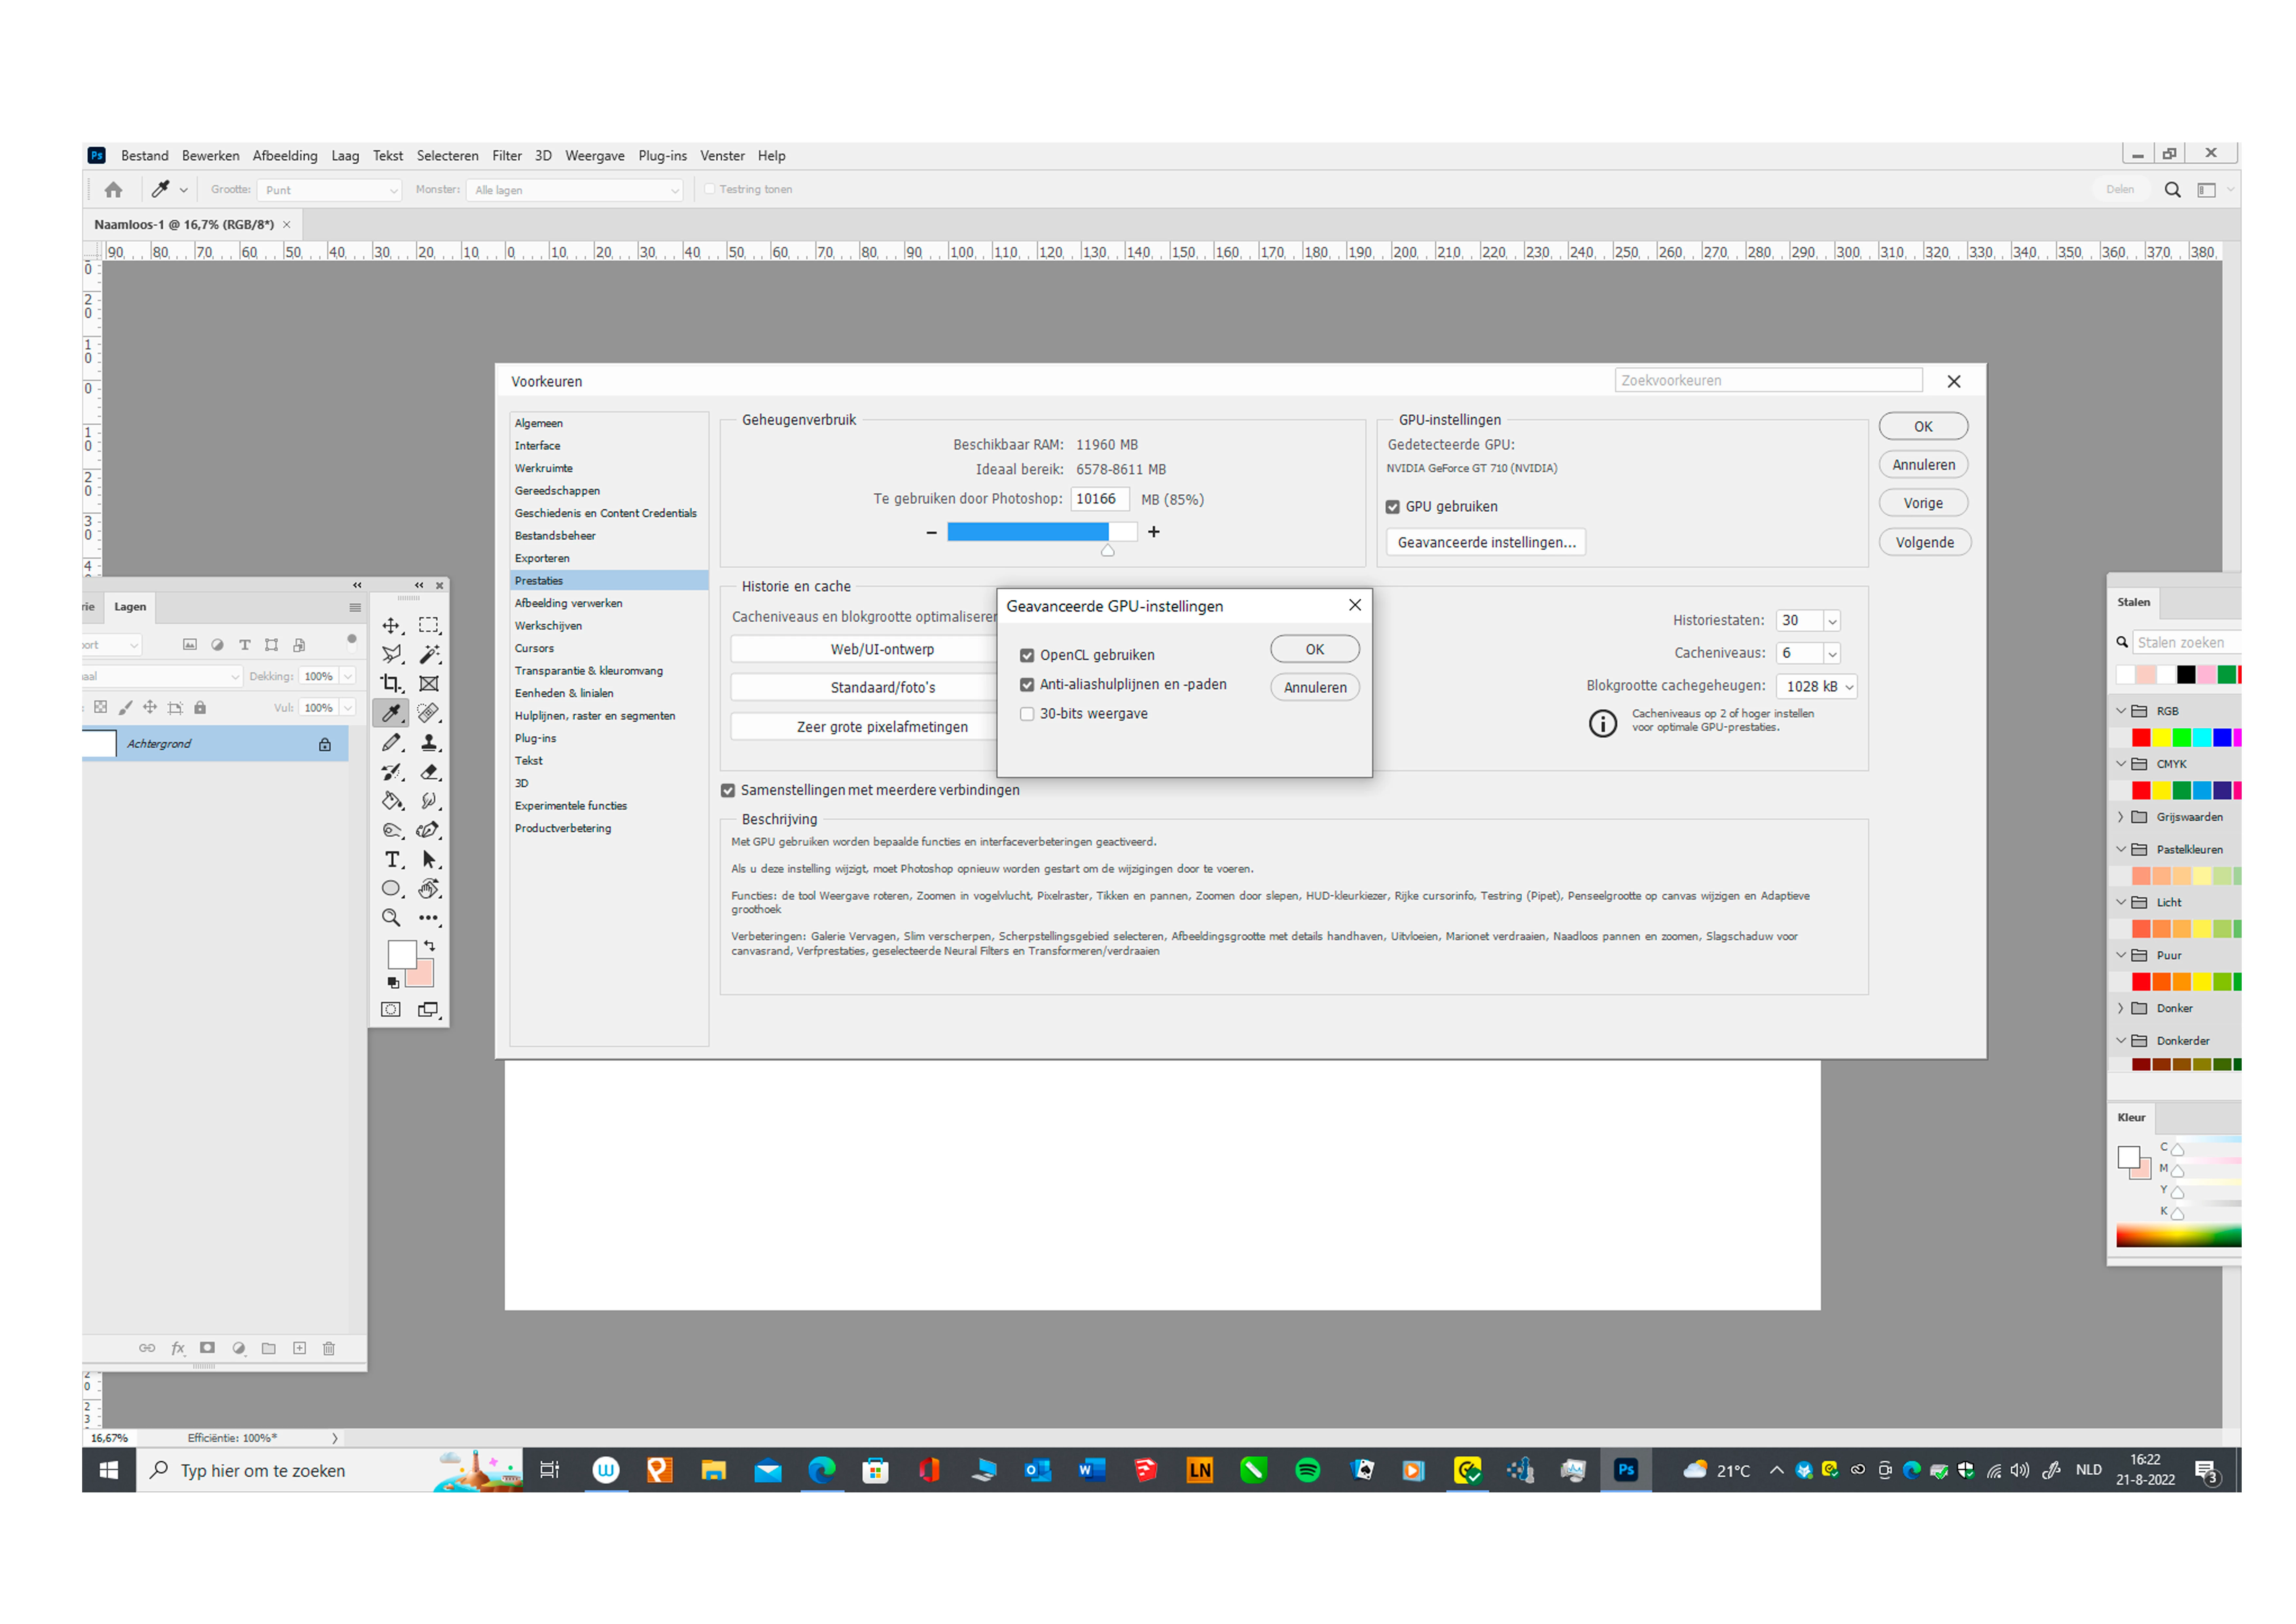Select the Clone Stamp tool
Viewport: 2296px width, 1624px height.
point(429,742)
